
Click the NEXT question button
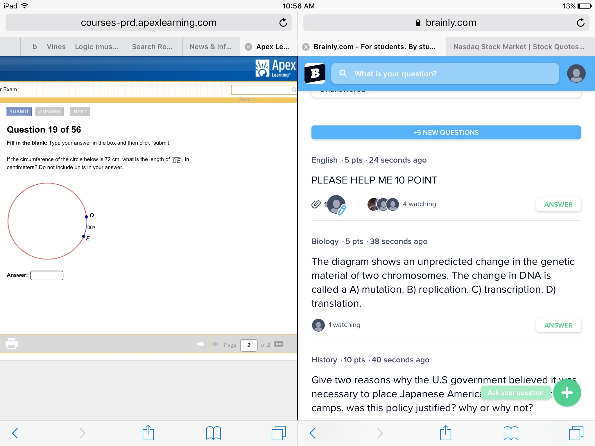80,111
